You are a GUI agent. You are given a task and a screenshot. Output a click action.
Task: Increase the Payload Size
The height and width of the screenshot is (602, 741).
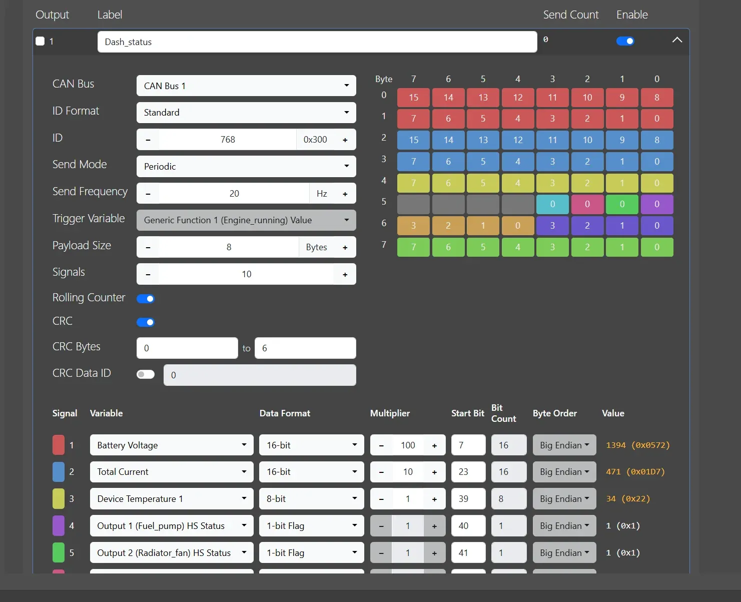point(345,247)
